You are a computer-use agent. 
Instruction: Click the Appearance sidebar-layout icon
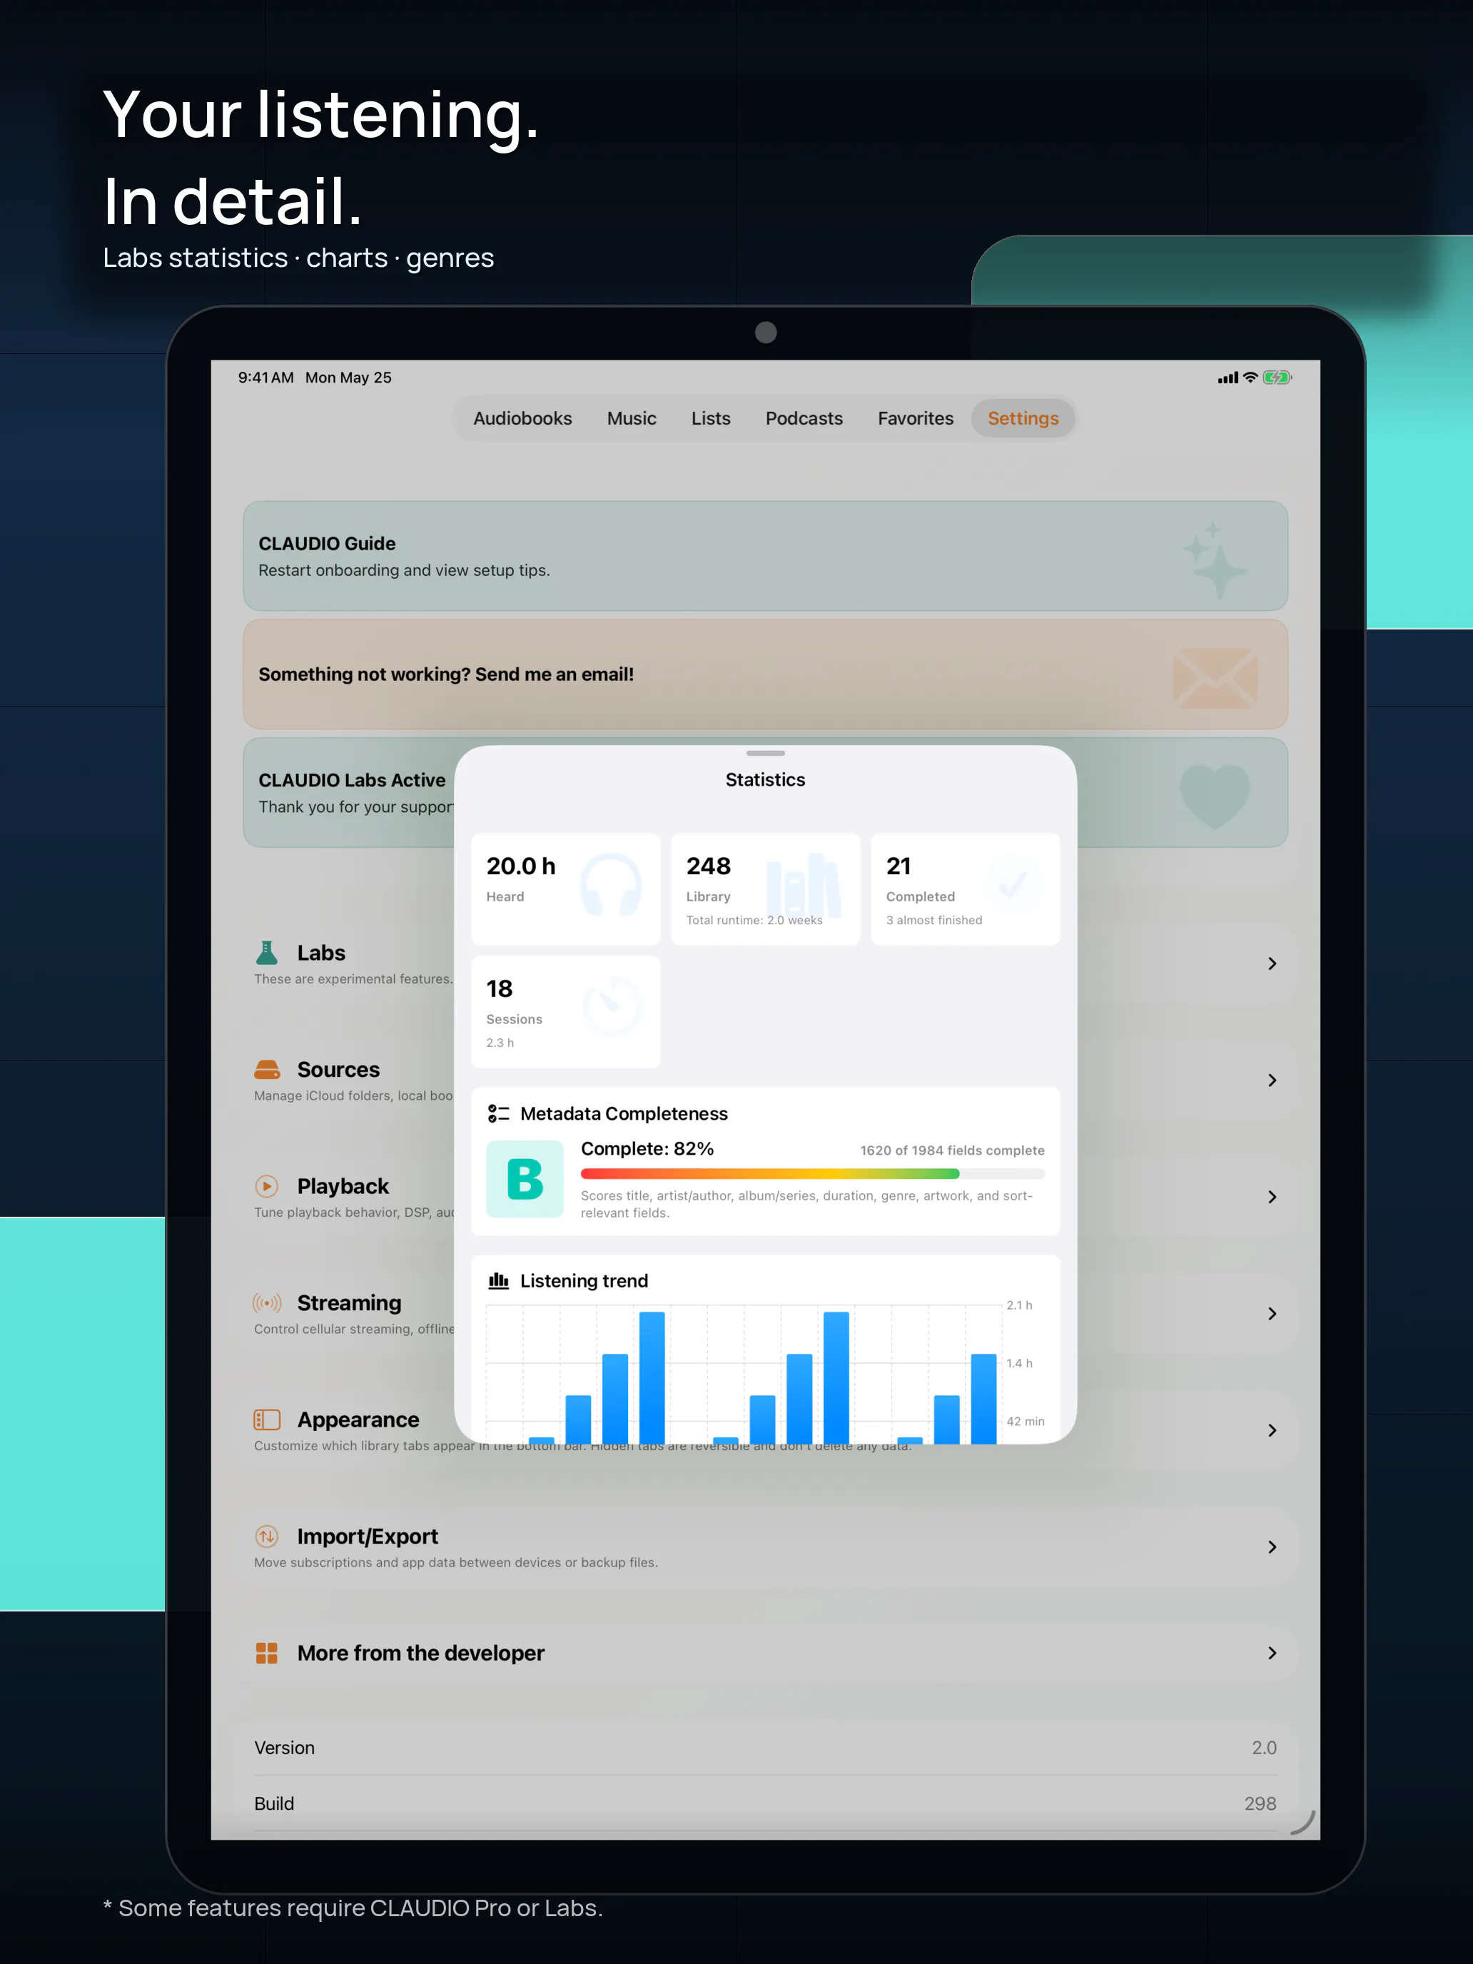pyautogui.click(x=266, y=1419)
